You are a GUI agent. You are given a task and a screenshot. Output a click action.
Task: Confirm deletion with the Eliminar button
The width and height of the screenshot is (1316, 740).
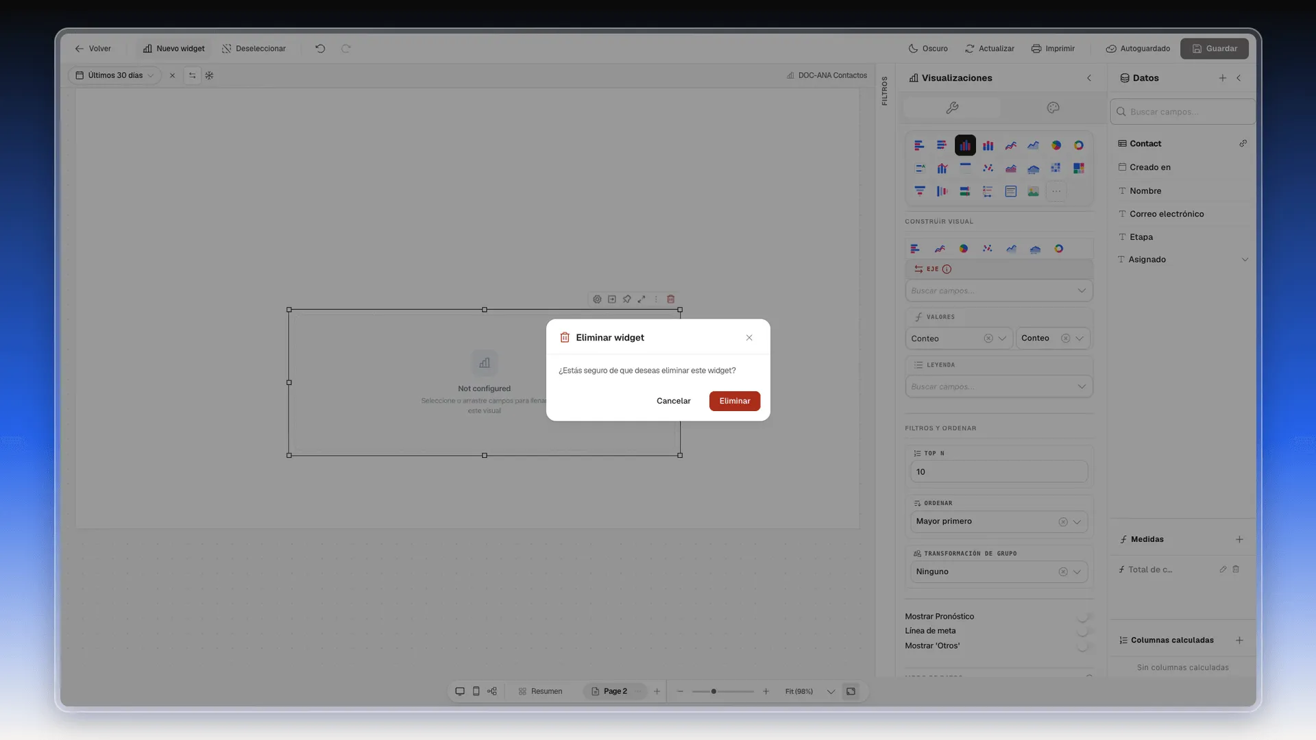pyautogui.click(x=734, y=402)
